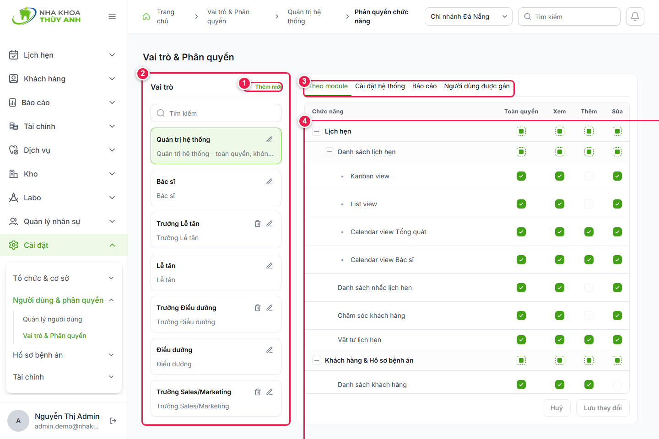Open the Chi nhánh Đà Nẵng branch dropdown
The height and width of the screenshot is (439, 659).
point(469,16)
